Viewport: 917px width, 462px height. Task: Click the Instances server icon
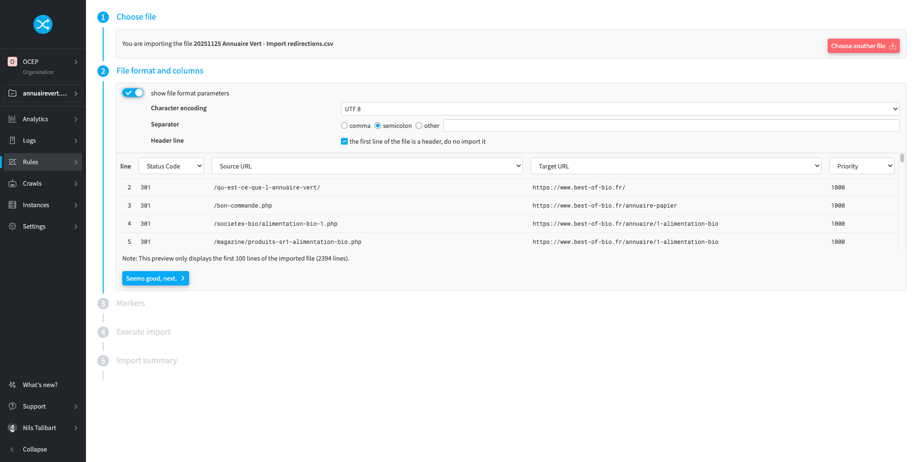12,205
